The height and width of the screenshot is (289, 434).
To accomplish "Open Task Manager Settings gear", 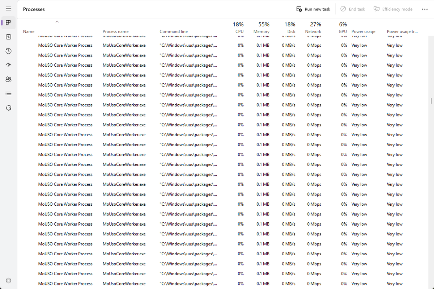I will pyautogui.click(x=8, y=280).
